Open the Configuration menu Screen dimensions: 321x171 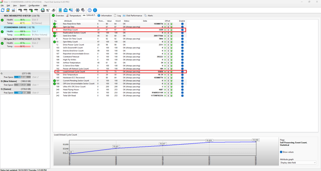(34, 6)
